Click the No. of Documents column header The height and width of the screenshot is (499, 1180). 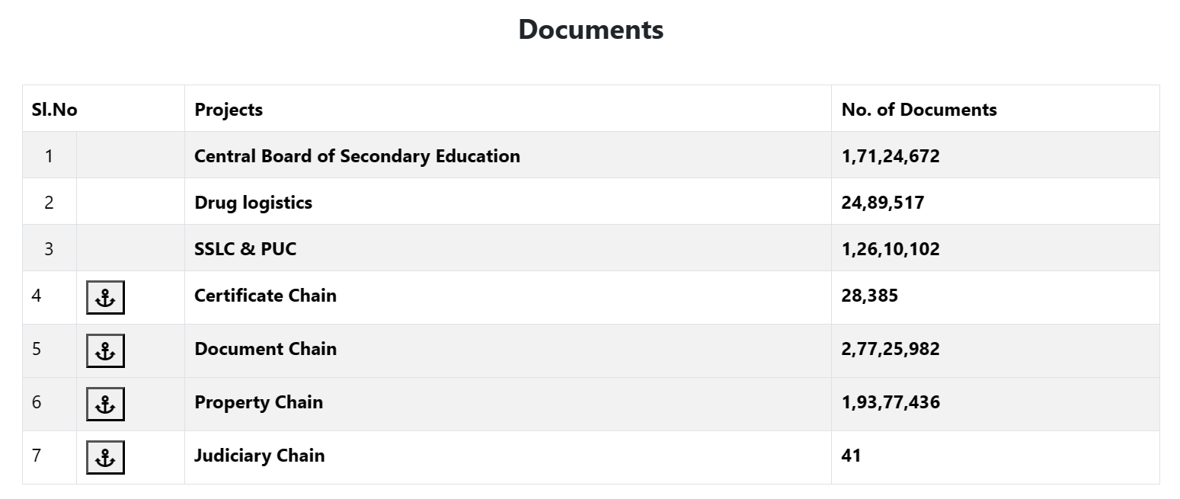tap(919, 110)
